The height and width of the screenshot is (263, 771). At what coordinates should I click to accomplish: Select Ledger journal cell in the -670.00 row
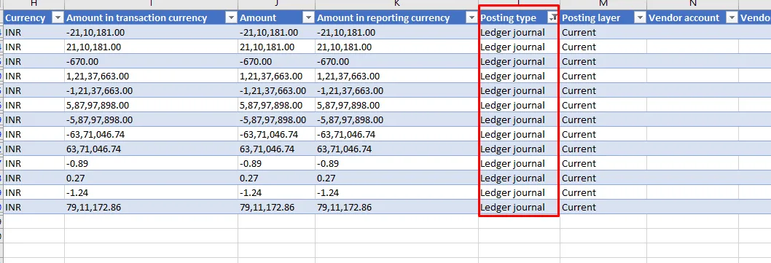(x=520, y=61)
